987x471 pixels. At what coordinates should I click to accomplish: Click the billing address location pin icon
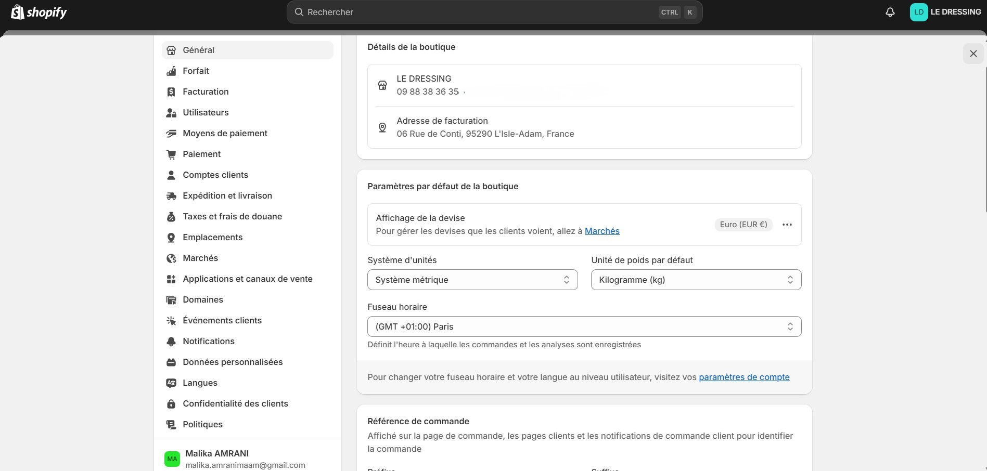click(382, 127)
